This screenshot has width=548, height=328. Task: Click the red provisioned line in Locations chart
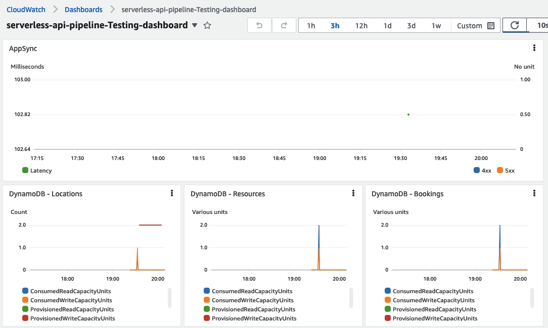click(x=150, y=225)
